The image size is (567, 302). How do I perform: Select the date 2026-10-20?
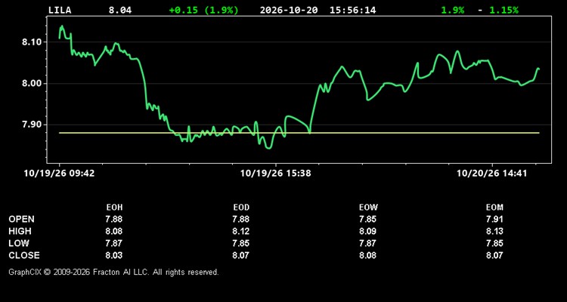[x=289, y=10]
